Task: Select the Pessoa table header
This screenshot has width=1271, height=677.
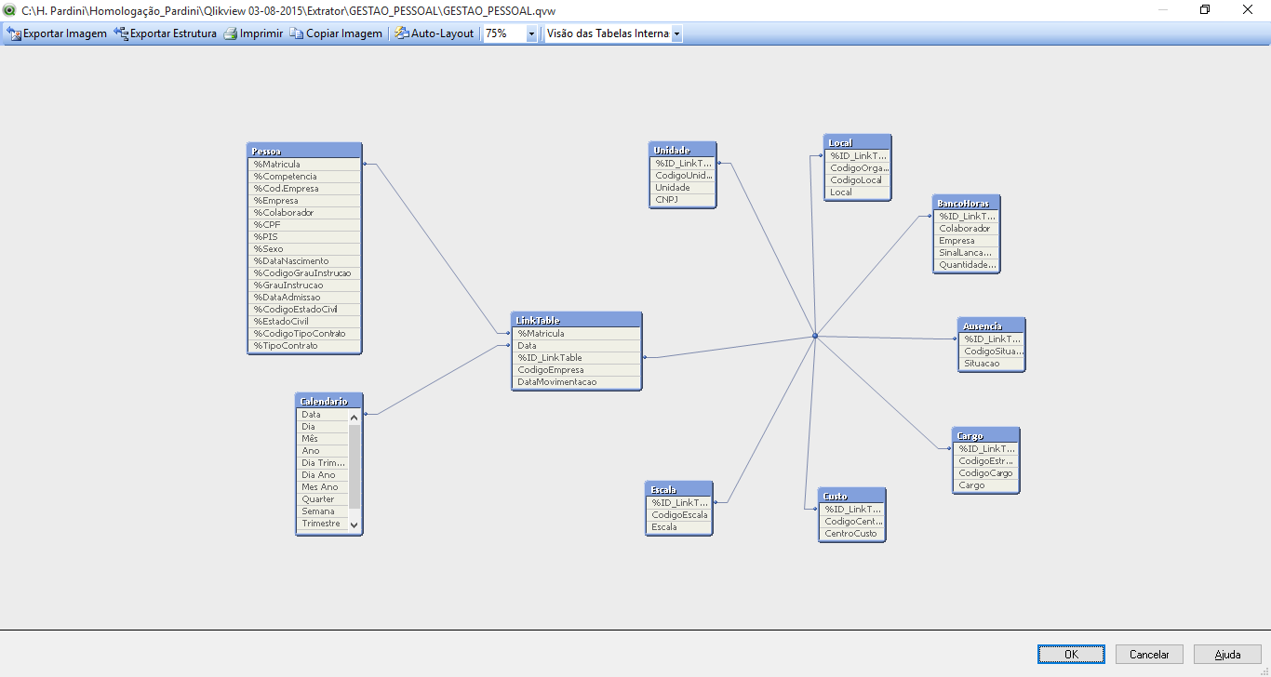Action: [305, 151]
